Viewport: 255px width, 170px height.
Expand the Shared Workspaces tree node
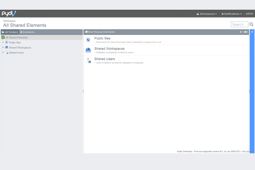[3, 48]
